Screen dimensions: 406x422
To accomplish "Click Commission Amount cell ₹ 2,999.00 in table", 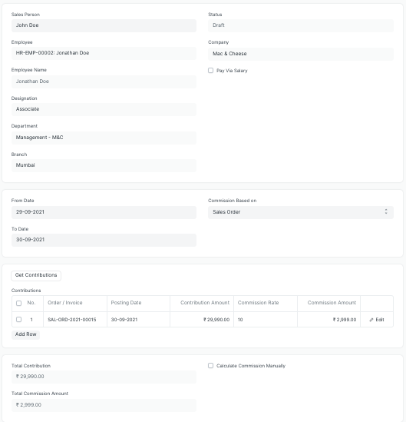I will (329, 320).
